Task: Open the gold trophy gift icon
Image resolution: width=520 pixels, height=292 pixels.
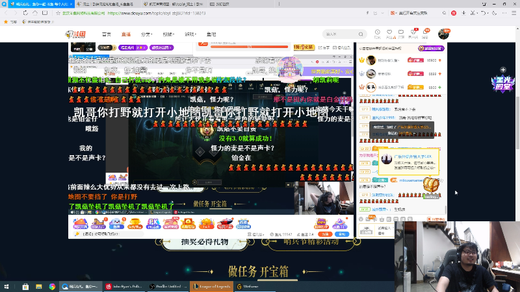Action: point(135,224)
